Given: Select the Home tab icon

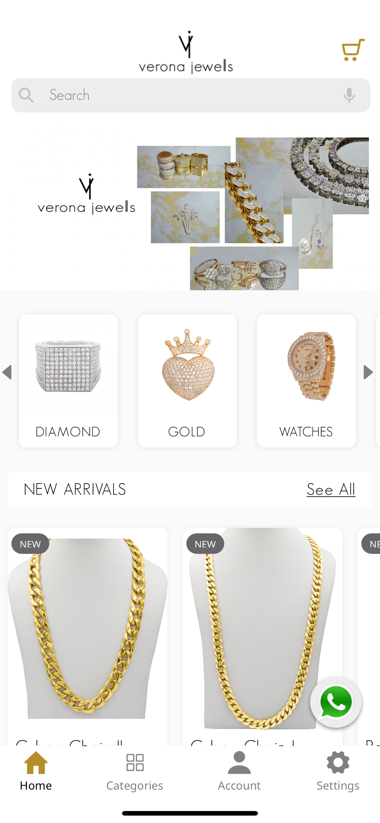Looking at the screenshot, I should tap(36, 763).
